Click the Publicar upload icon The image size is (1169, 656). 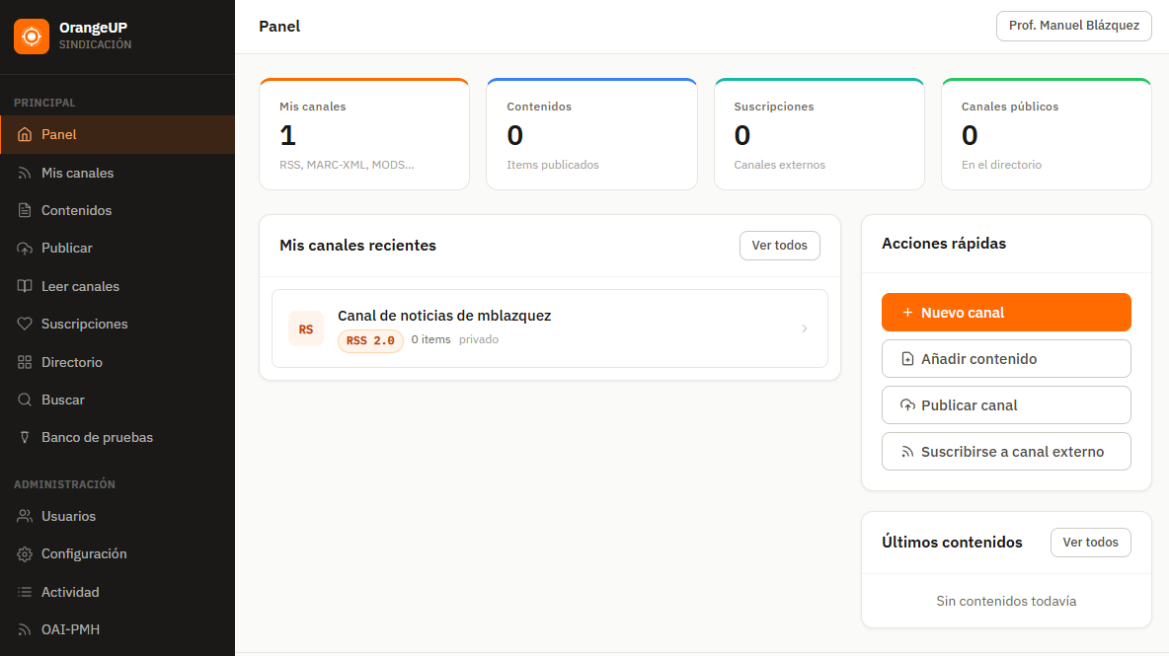(x=23, y=248)
